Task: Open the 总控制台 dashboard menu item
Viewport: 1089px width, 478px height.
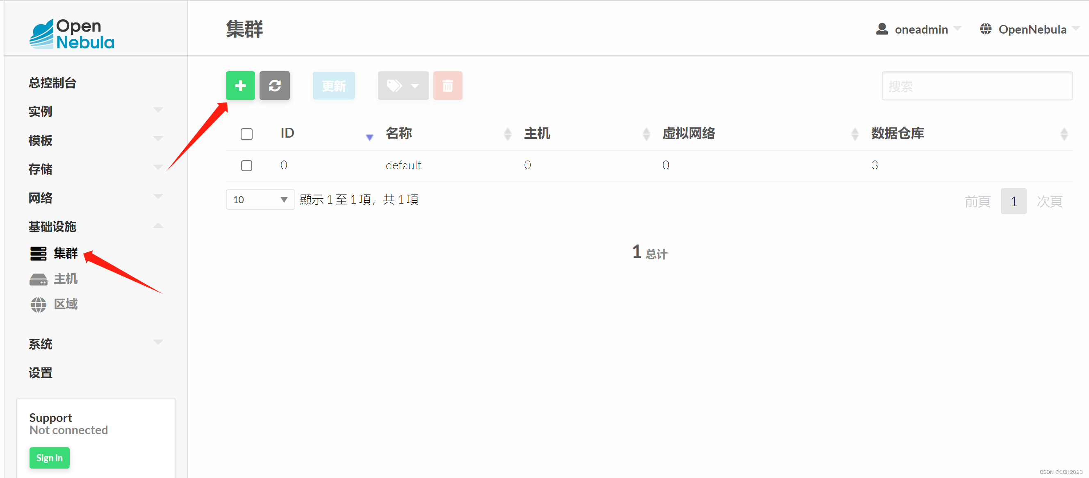Action: (52, 83)
